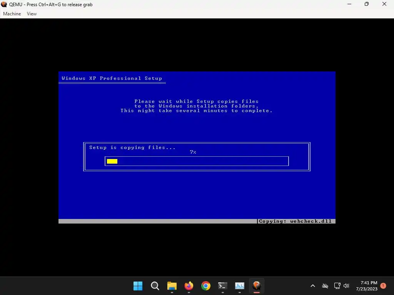394x295 pixels.
Task: Click 'Copying: webcheck.dll' status text
Action: point(295,221)
